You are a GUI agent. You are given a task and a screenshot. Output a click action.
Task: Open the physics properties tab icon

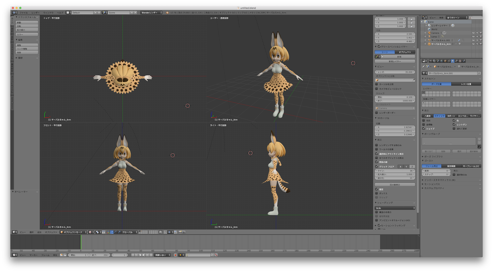pos(464,61)
